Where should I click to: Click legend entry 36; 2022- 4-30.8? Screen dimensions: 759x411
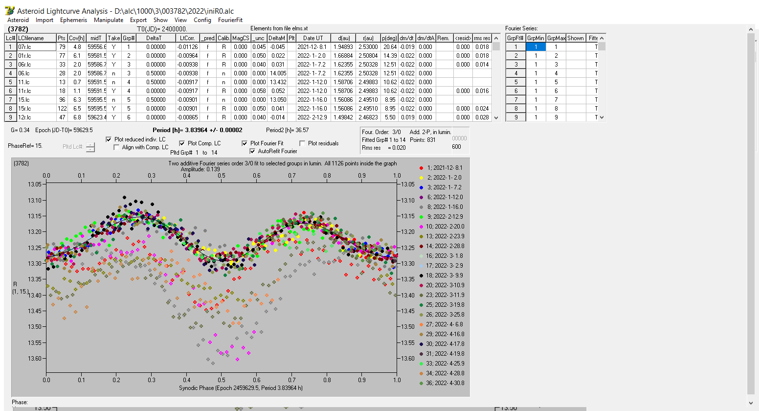(x=445, y=383)
